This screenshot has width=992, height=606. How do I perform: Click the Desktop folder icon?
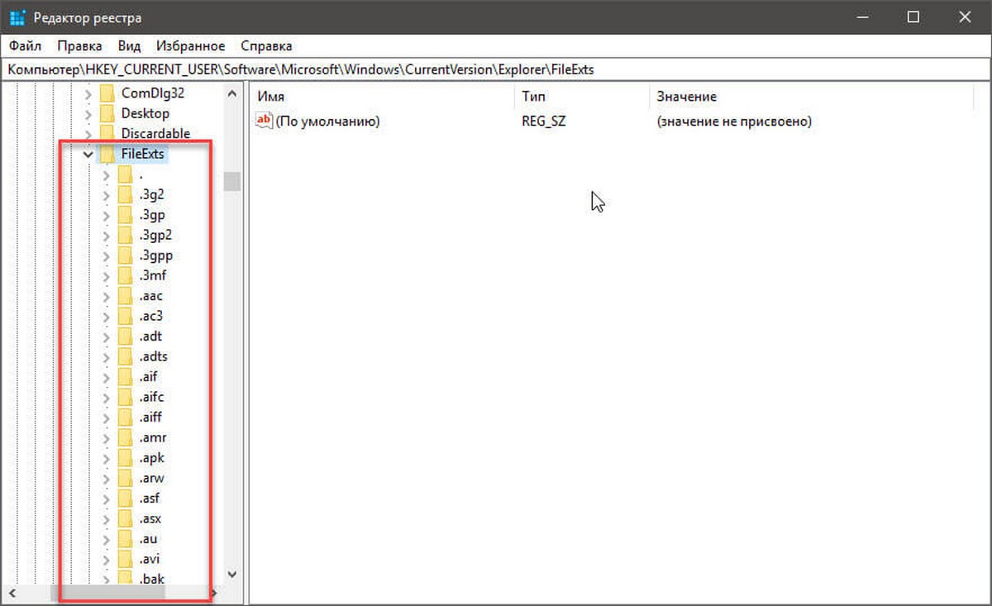tap(107, 113)
